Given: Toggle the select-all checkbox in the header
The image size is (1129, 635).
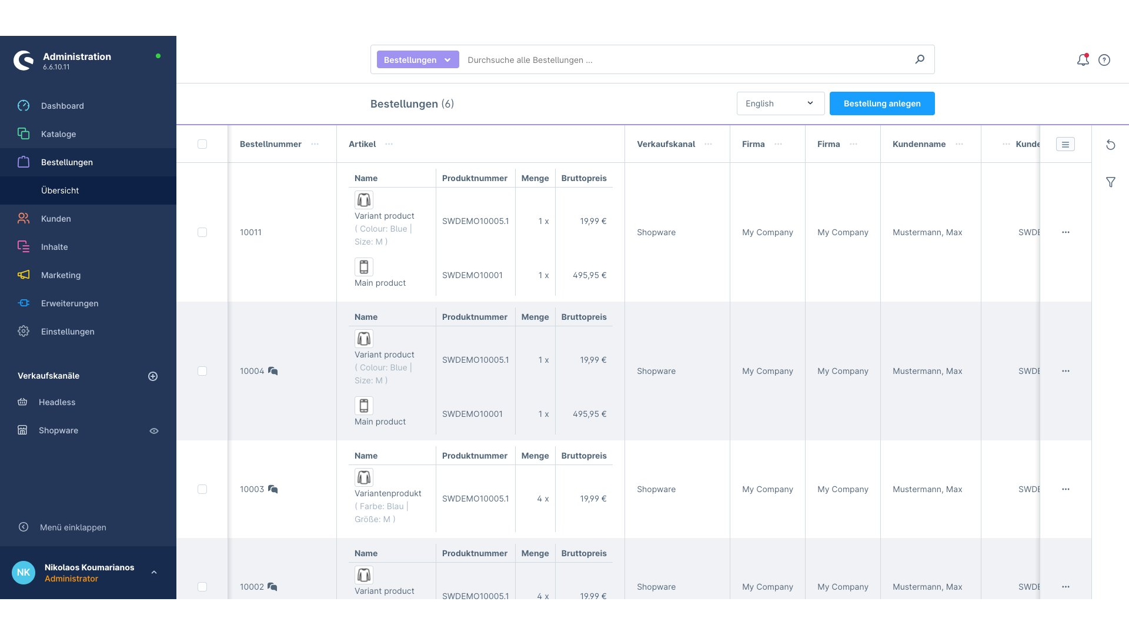Looking at the screenshot, I should pos(202,143).
